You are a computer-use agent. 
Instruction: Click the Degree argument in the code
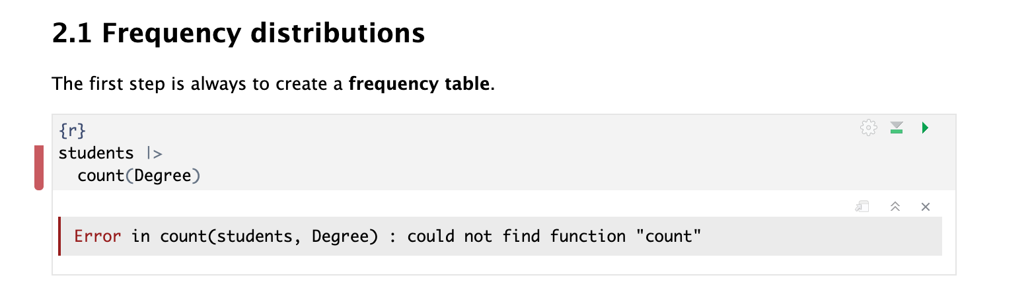[x=163, y=176]
